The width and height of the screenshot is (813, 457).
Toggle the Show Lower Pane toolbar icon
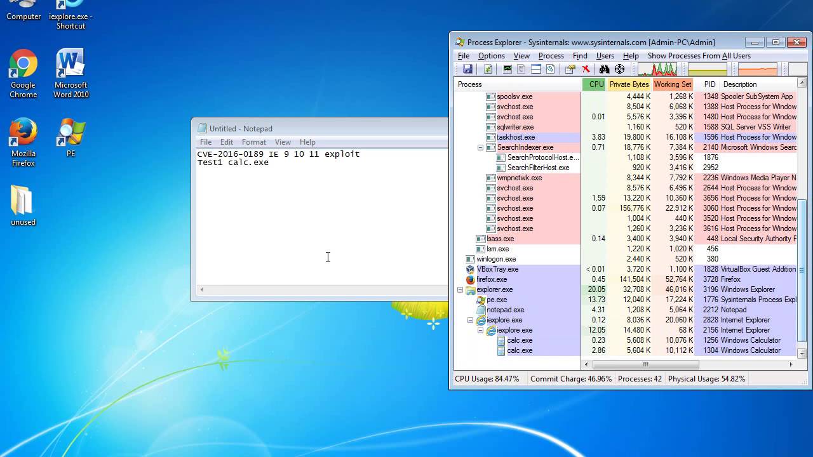pyautogui.click(x=536, y=69)
